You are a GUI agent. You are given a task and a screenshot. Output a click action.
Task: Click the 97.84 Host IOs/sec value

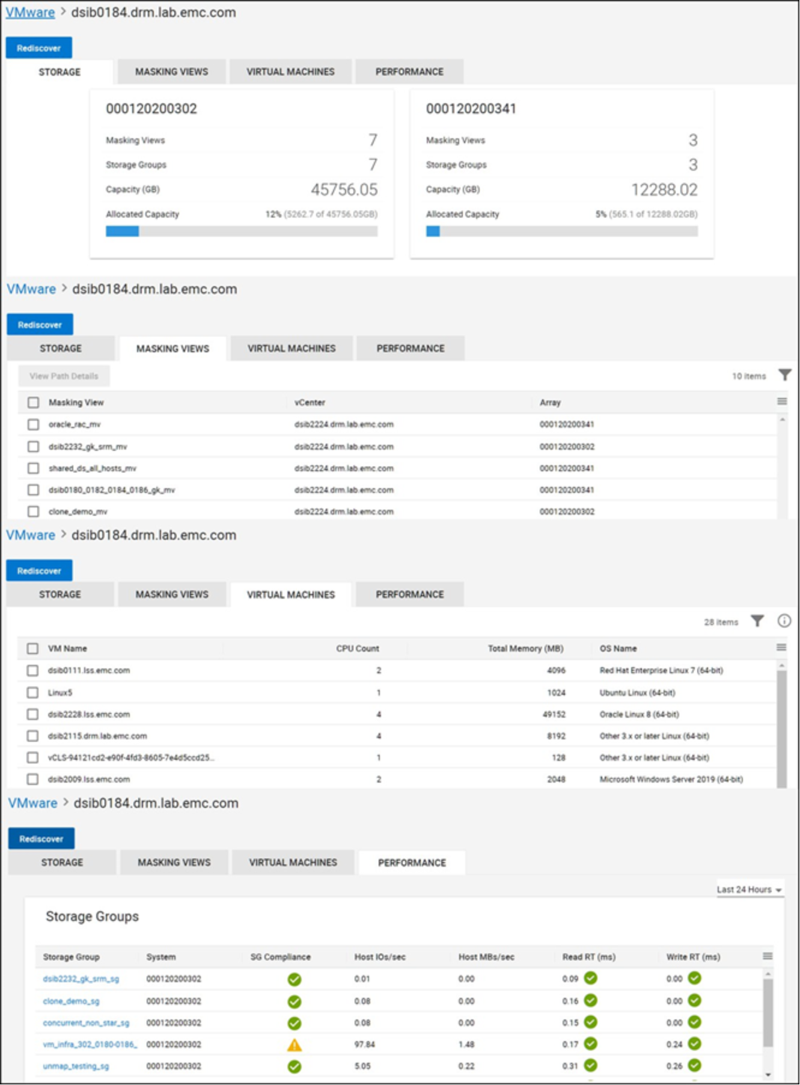coord(364,1044)
